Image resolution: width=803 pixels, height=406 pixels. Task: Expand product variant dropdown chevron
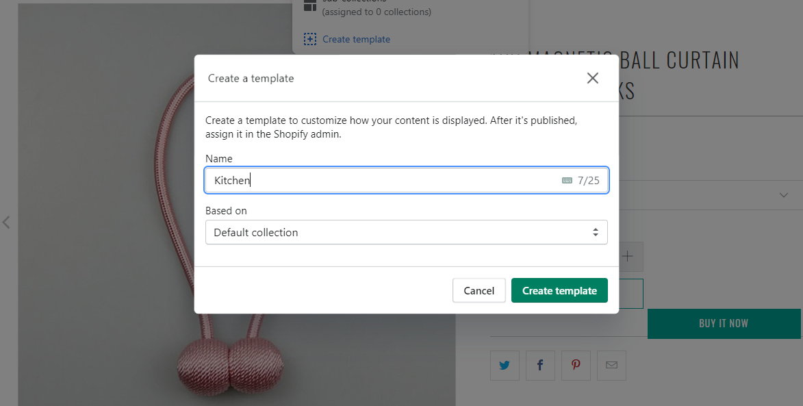tap(784, 195)
